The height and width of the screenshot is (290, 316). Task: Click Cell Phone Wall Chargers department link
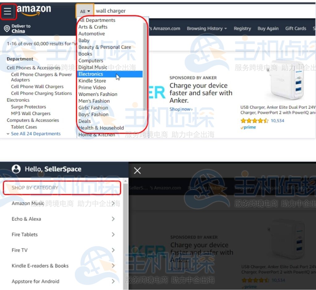(37, 87)
